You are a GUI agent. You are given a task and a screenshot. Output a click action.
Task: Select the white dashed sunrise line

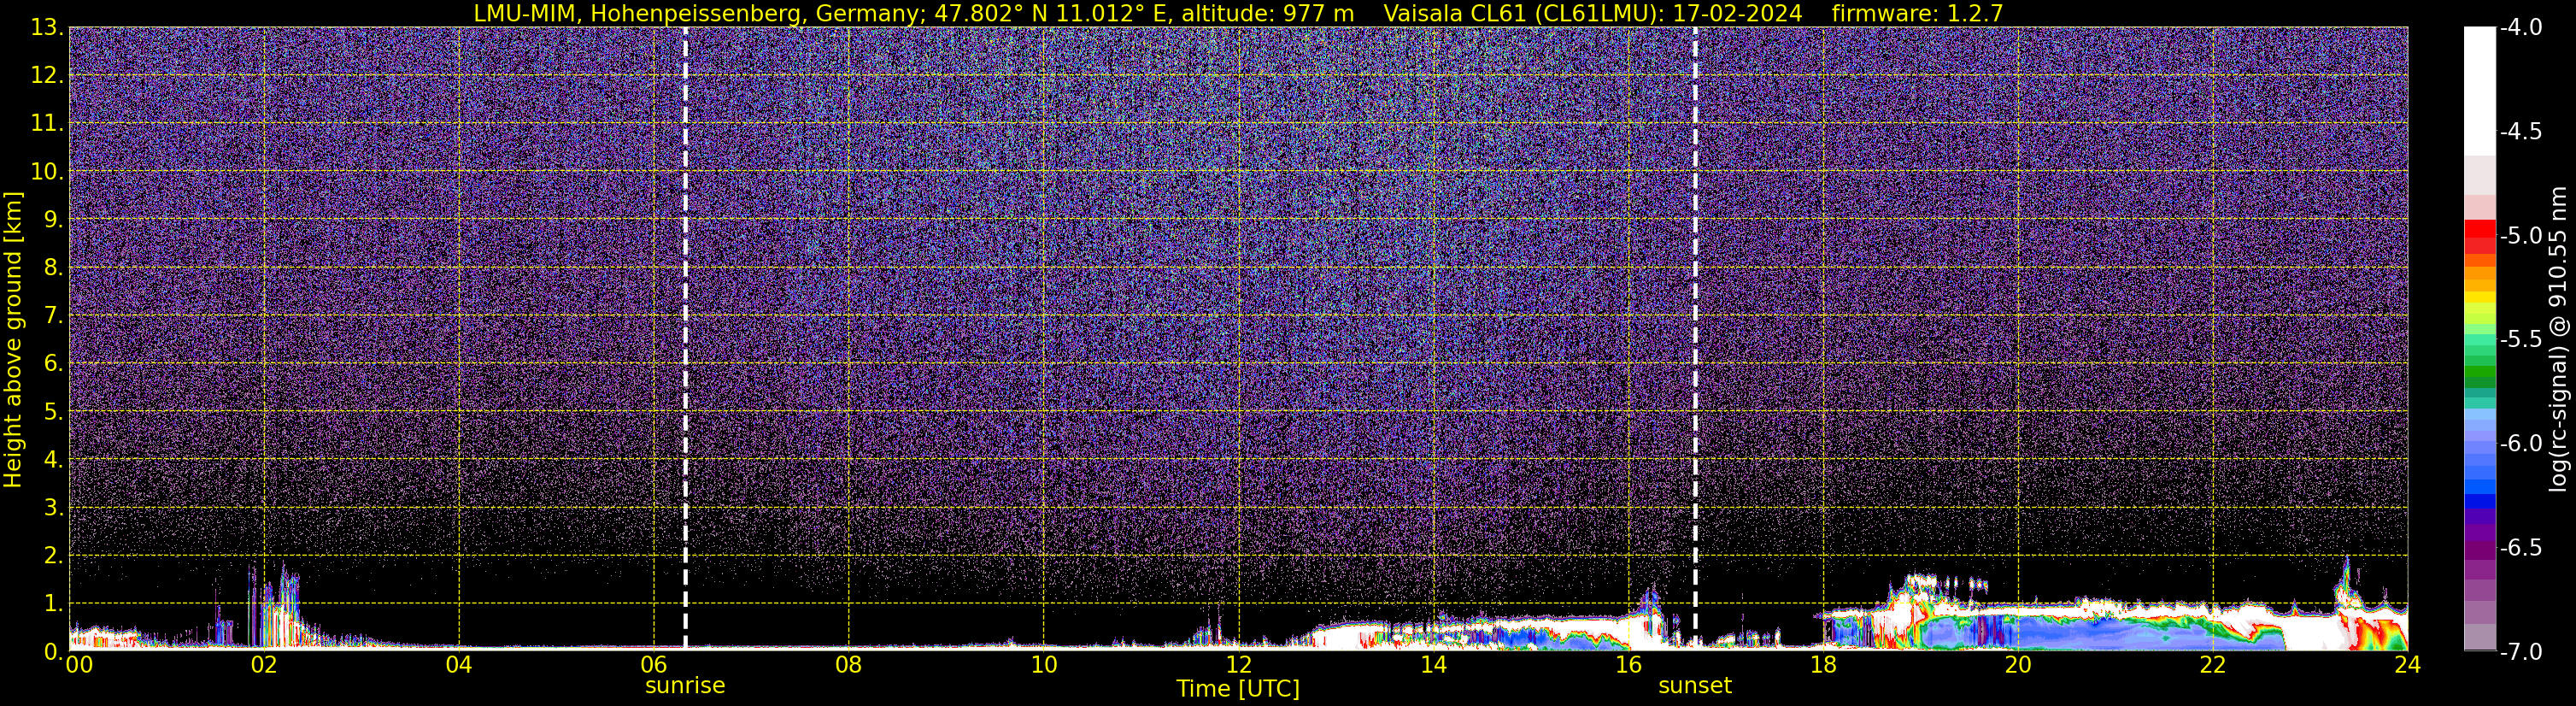click(x=685, y=338)
